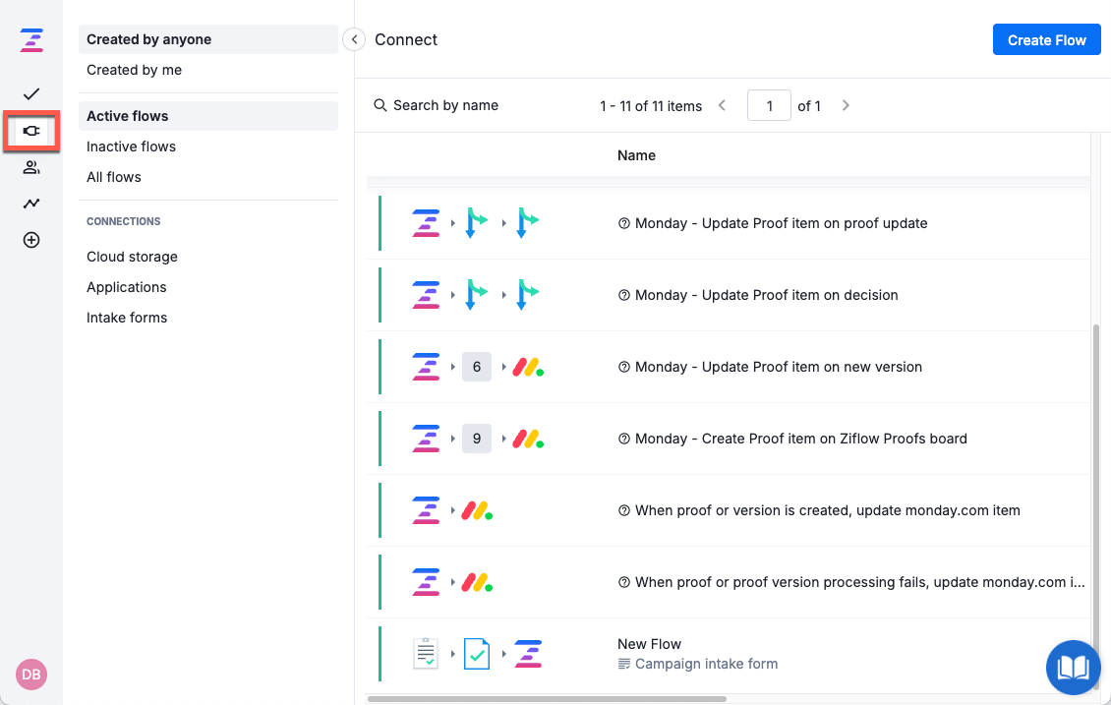Viewport: 1111px width, 705px height.
Task: Go to the previous page arrow
Action: tap(722, 105)
